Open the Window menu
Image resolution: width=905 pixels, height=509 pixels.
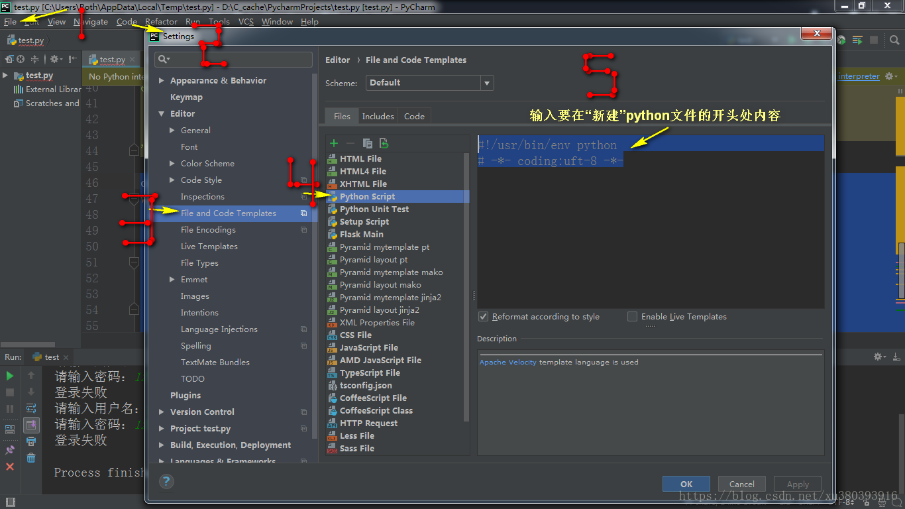[x=277, y=21]
